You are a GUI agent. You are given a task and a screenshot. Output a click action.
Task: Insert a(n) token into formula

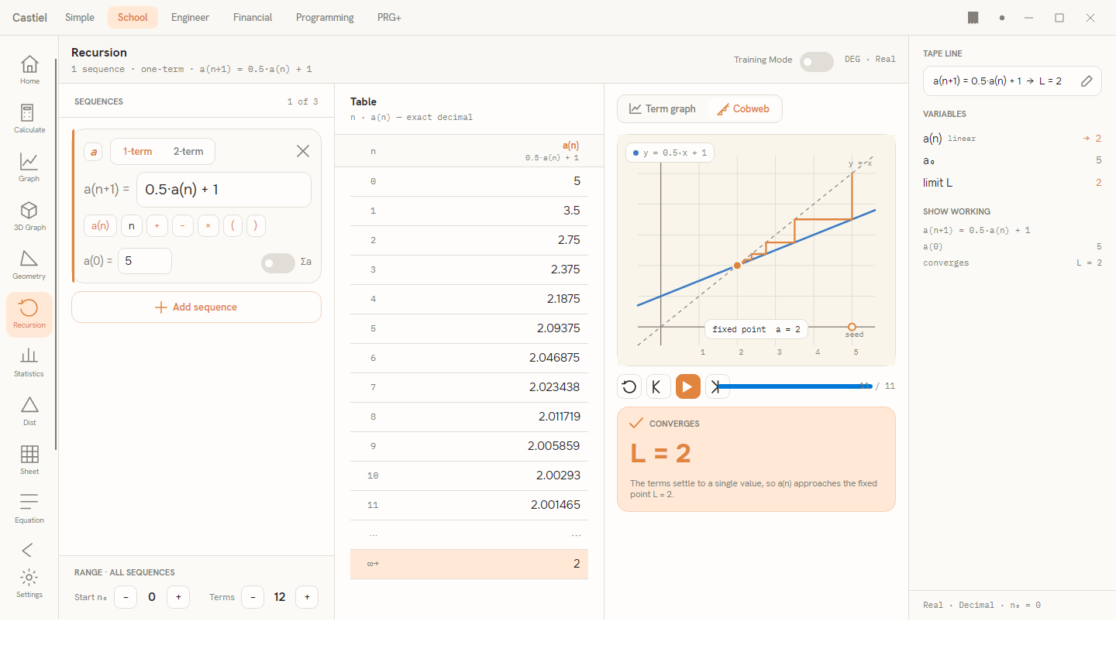pos(100,225)
